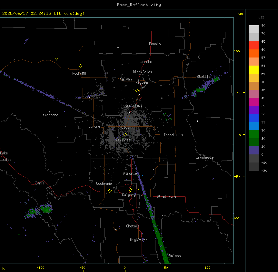The image size is (278, 272).
Task: Click the Airdrie label
Action: (x=130, y=173)
